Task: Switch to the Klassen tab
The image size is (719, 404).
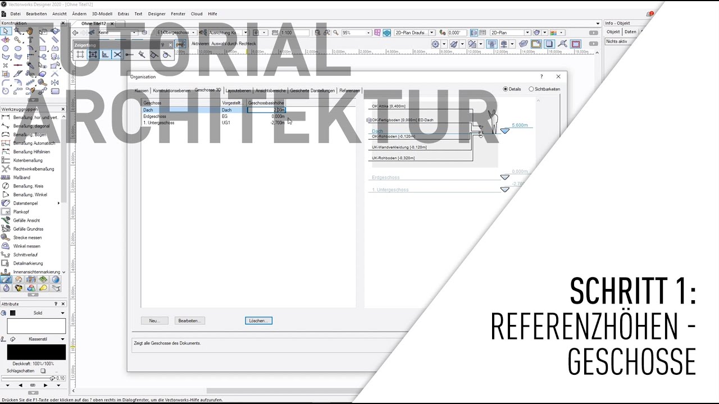Action: (x=142, y=90)
